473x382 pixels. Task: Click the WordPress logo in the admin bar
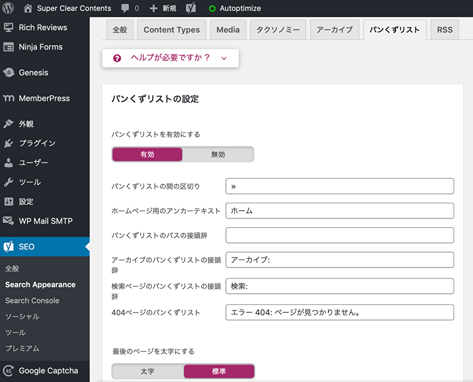click(7, 8)
